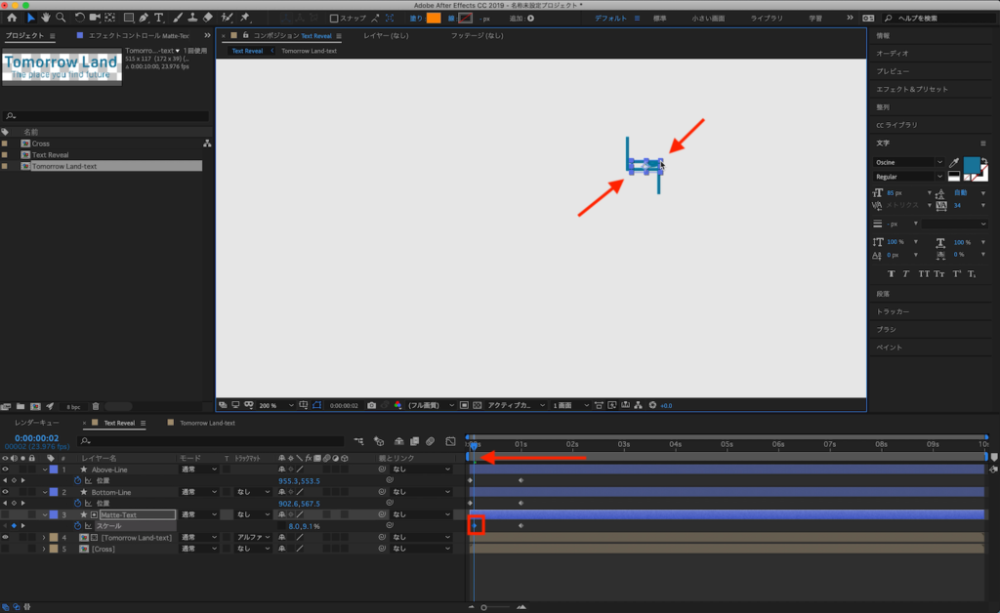Take a snapshot with the camera icon

[x=371, y=405]
